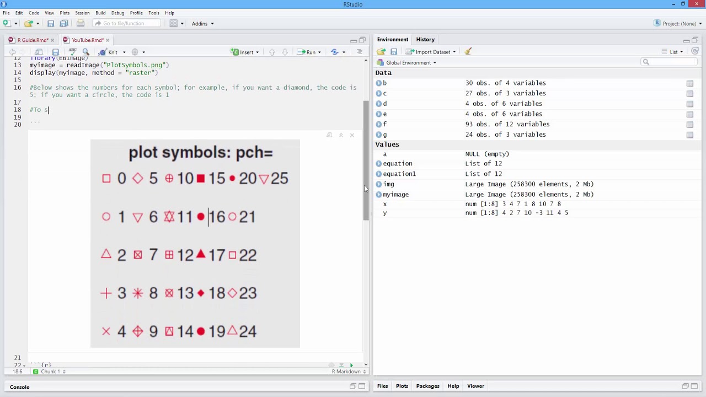The height and width of the screenshot is (397, 706).
Task: Go to next chunk with down arrow
Action: coord(285,52)
